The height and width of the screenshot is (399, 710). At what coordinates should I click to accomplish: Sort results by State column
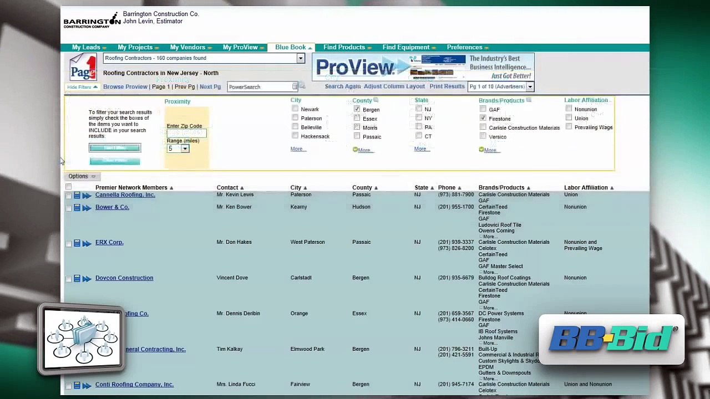(424, 188)
